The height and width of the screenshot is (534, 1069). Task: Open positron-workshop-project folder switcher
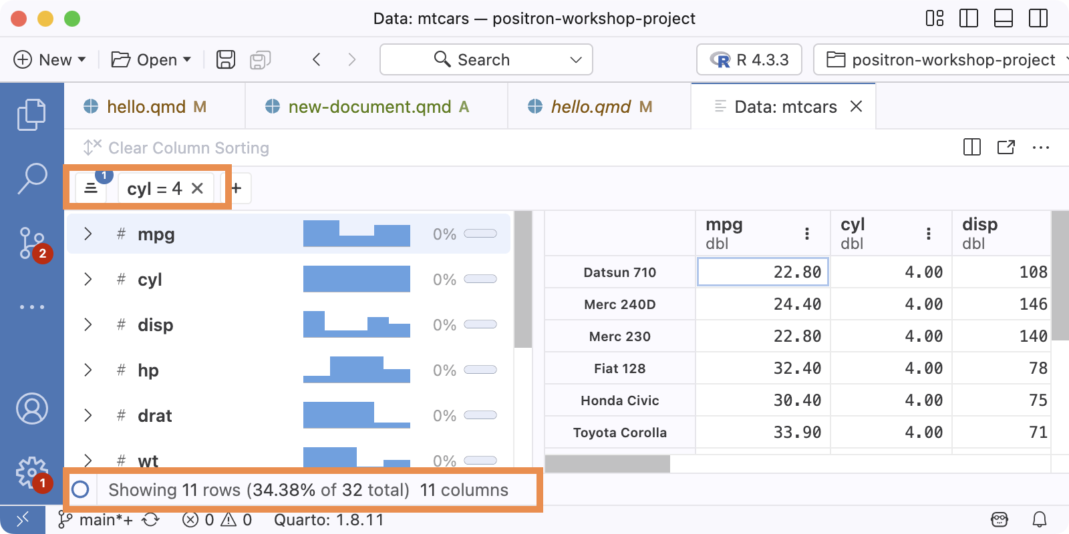[x=942, y=60]
